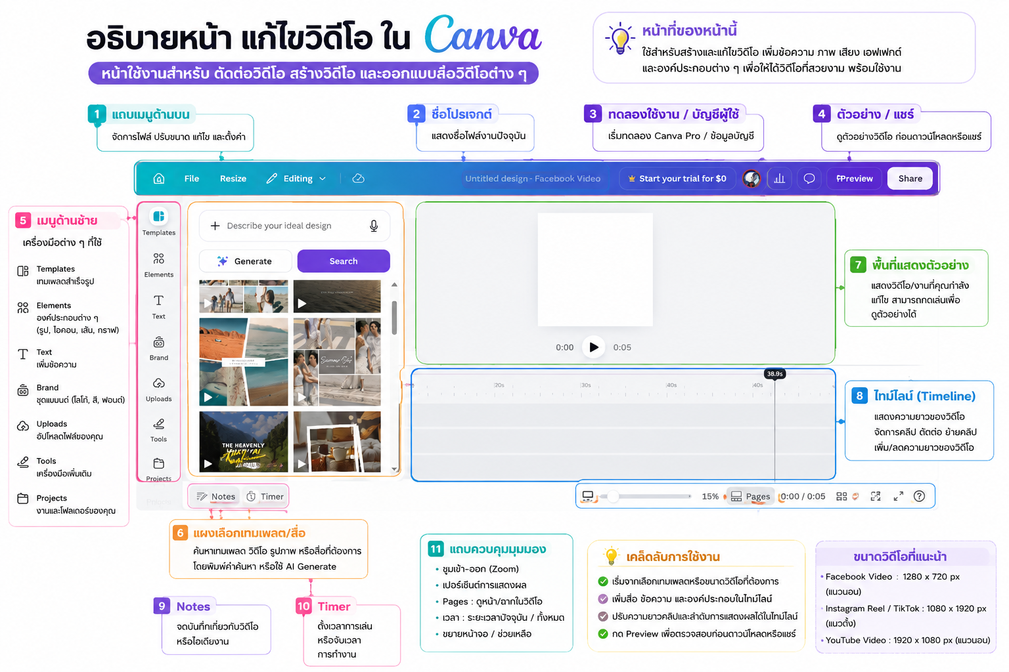Click the Preview button
Viewport: 1009px width, 672px height.
[x=855, y=178]
